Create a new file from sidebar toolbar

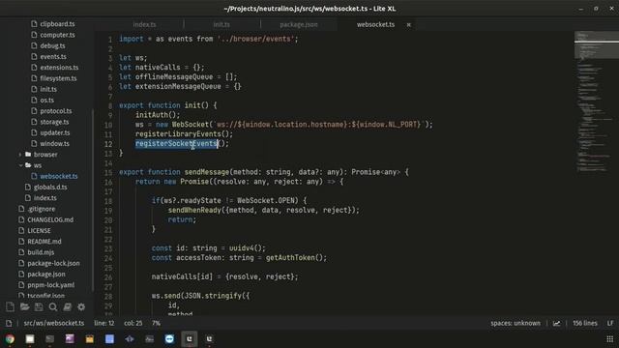click(11, 307)
